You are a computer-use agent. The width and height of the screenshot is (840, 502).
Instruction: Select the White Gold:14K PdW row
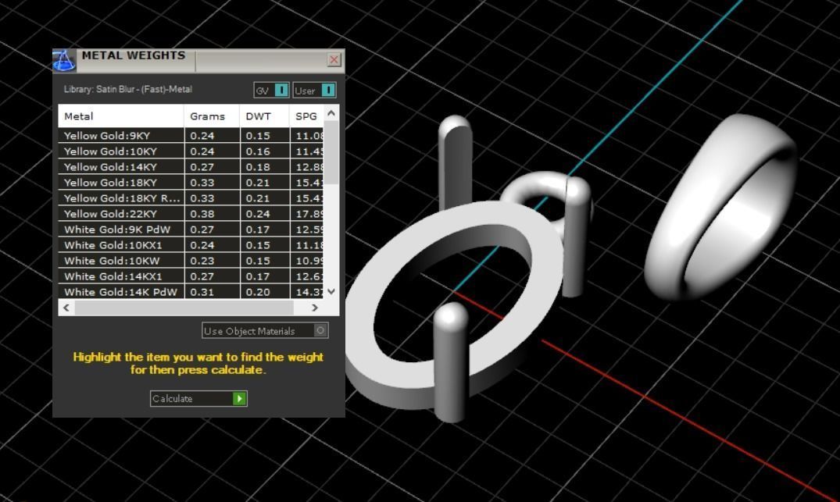pyautogui.click(x=191, y=292)
